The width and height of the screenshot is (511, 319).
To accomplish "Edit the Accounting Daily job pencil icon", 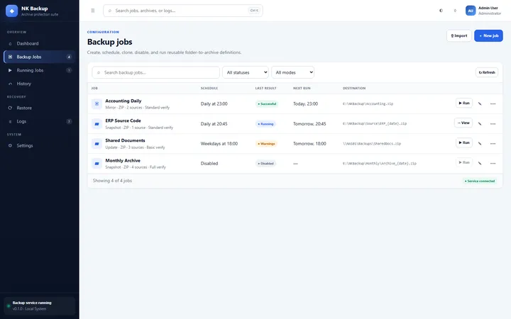I will (480, 103).
